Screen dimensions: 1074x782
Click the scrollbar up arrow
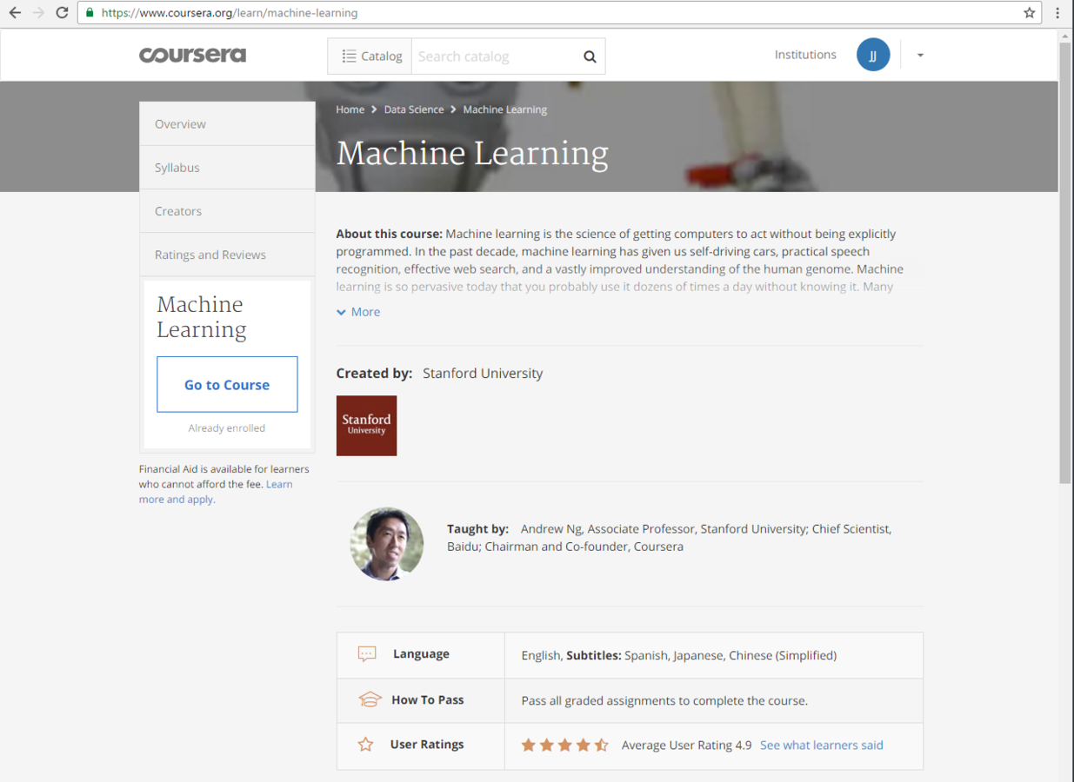pos(1065,36)
